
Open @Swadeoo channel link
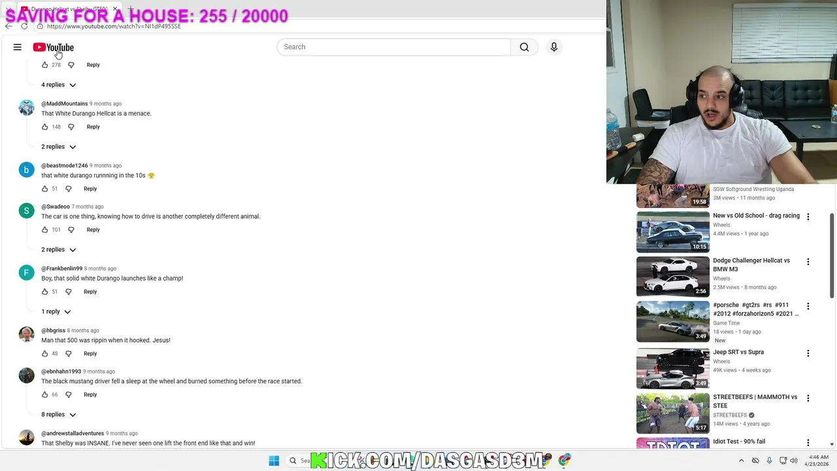tap(56, 207)
